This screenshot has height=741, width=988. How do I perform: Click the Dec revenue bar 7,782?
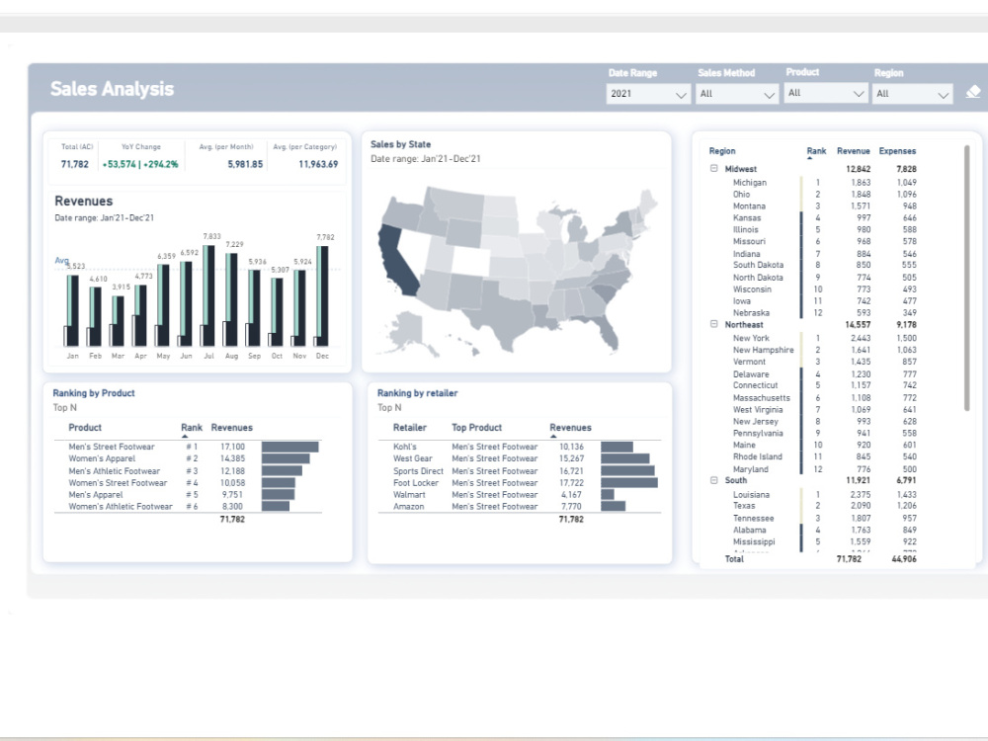322,296
